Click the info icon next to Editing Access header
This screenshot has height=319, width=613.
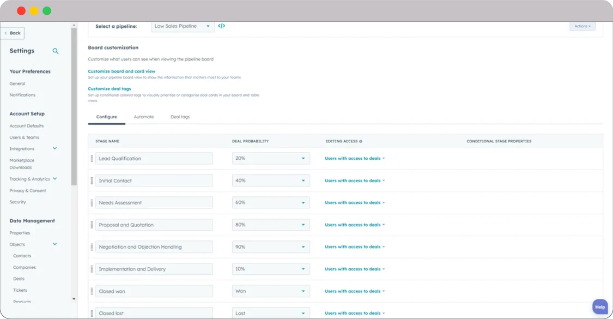[361, 141]
